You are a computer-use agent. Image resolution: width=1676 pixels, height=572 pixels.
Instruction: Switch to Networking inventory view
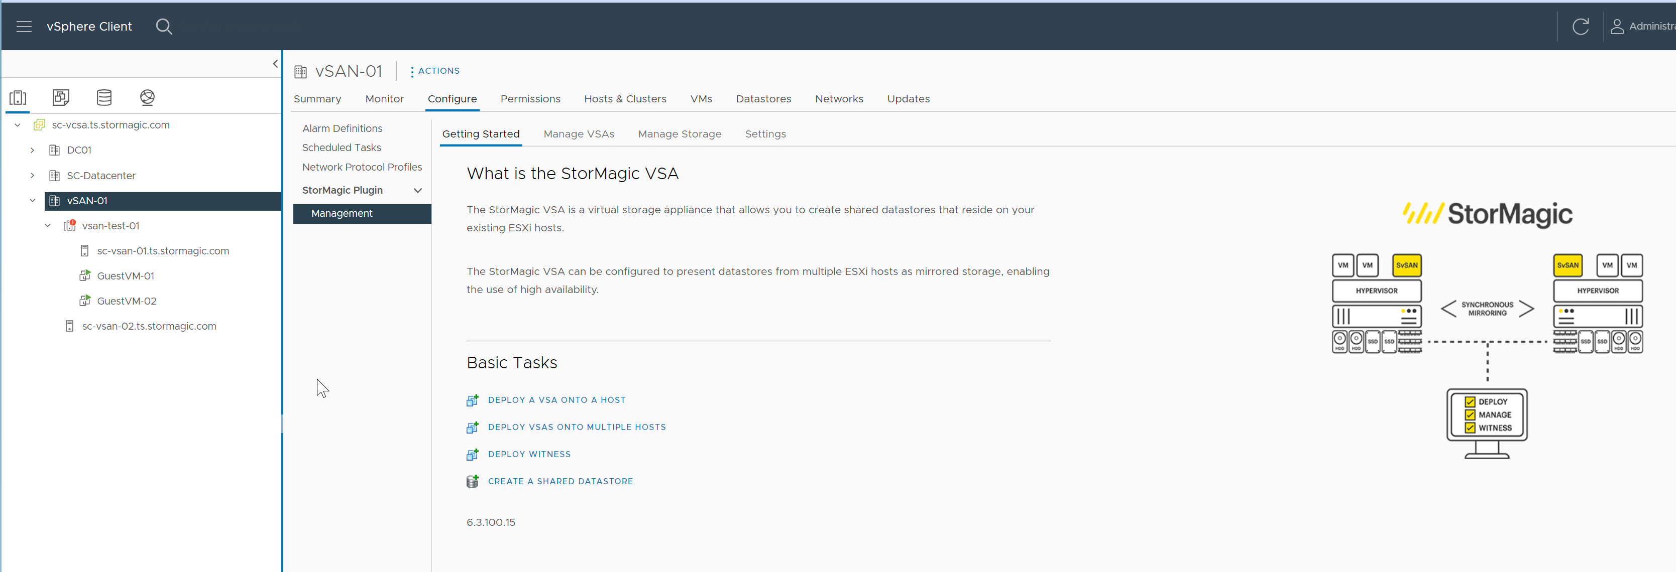[148, 97]
